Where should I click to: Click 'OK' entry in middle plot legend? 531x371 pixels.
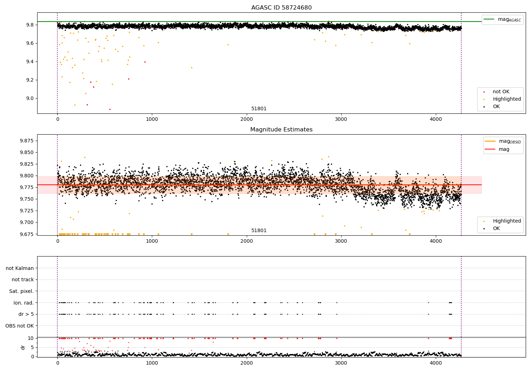click(496, 229)
